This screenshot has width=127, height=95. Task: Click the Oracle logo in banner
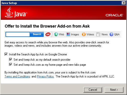pyautogui.click(x=114, y=15)
